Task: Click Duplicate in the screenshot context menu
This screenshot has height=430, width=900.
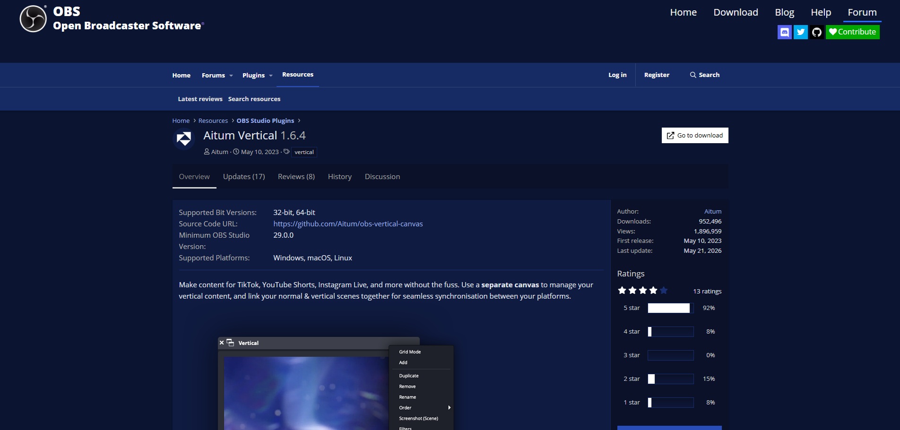Action: [x=409, y=376]
